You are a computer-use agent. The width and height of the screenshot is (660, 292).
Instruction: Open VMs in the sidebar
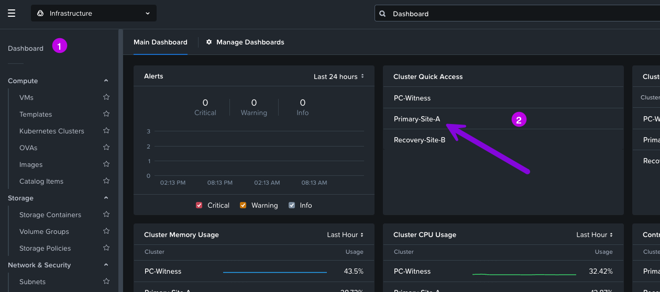(26, 97)
